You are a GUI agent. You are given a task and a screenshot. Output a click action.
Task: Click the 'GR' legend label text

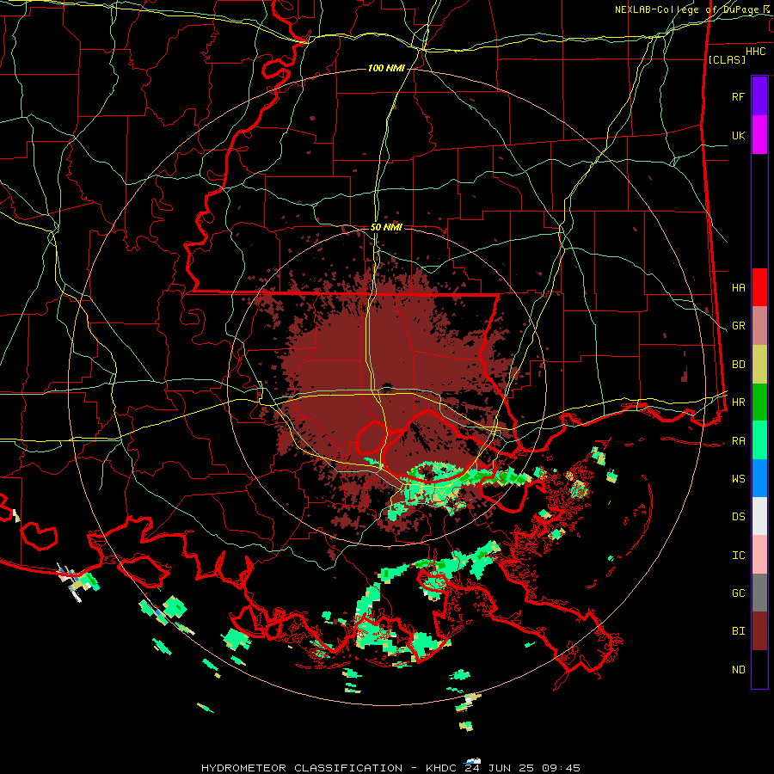(x=739, y=326)
